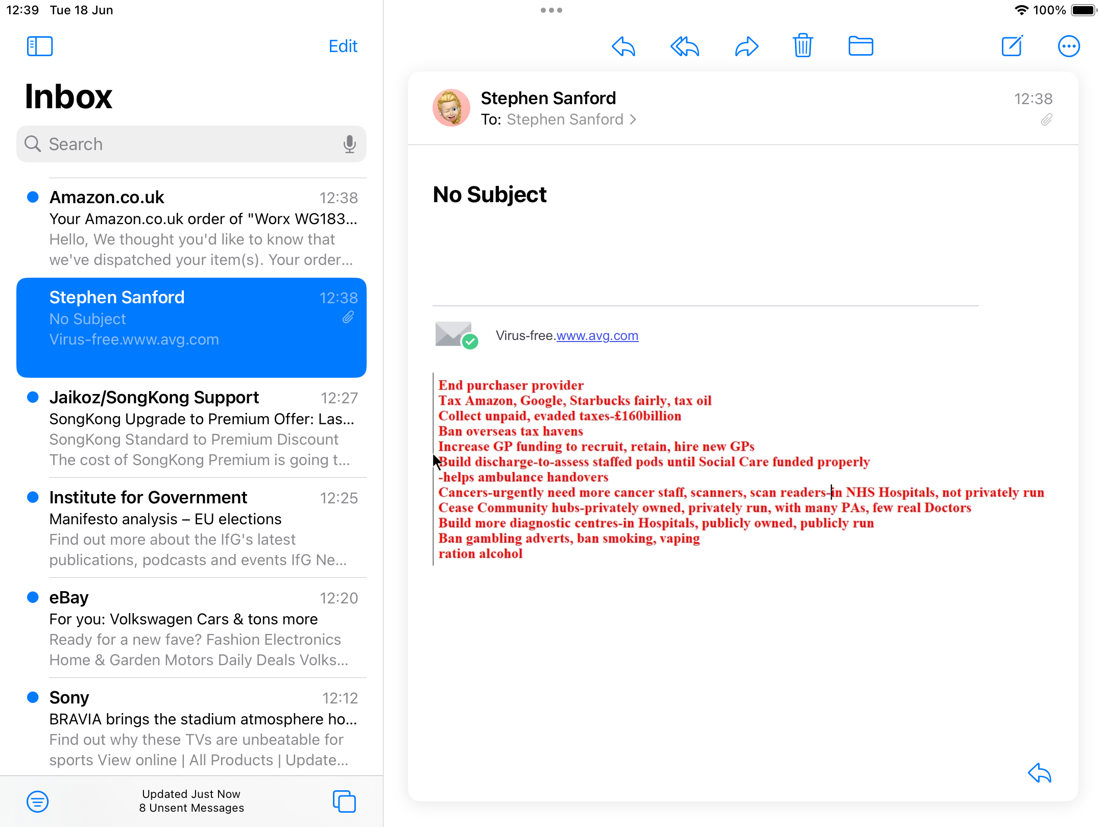Click the Forward arrow icon
Viewport: 1103px width, 827px height.
pos(747,46)
